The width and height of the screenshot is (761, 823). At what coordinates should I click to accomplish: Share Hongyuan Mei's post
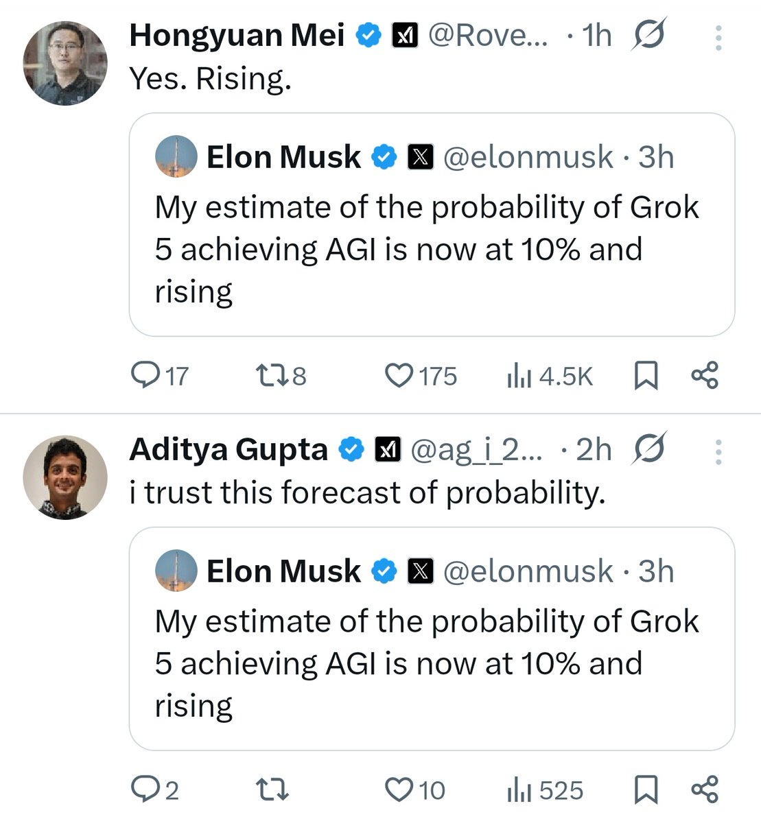(x=705, y=375)
